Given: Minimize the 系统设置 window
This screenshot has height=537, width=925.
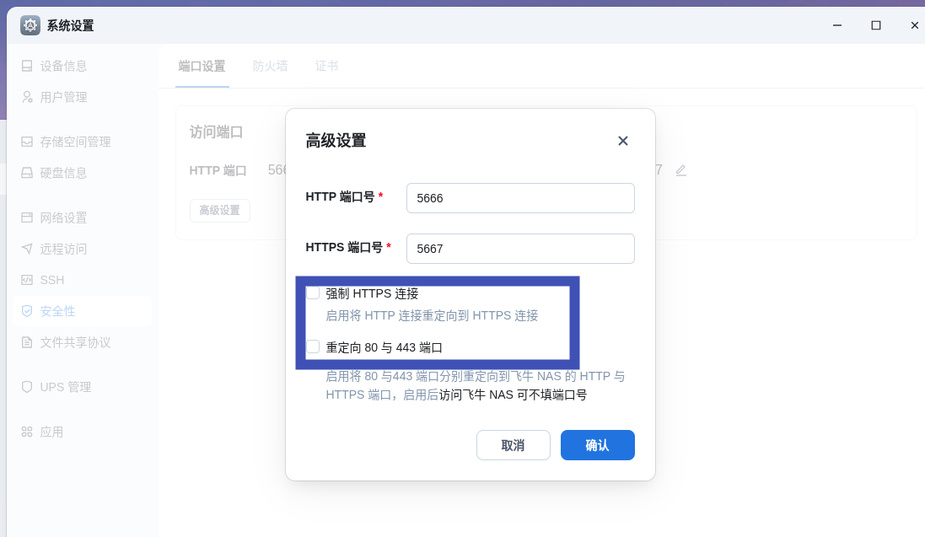Looking at the screenshot, I should (837, 25).
